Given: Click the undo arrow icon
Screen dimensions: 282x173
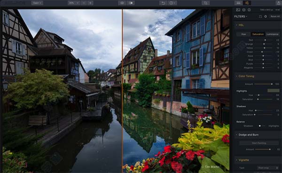Looking at the screenshot, I should pos(163,3).
